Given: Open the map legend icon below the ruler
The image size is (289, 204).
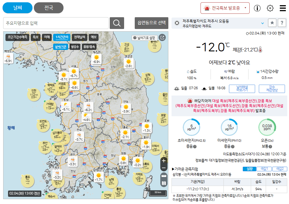Looking at the screenshot, I should tap(164, 183).
